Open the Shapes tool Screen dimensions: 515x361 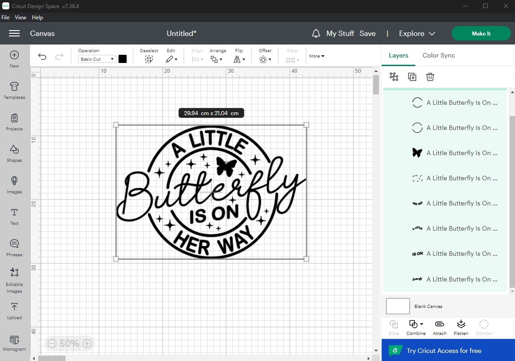(14, 154)
